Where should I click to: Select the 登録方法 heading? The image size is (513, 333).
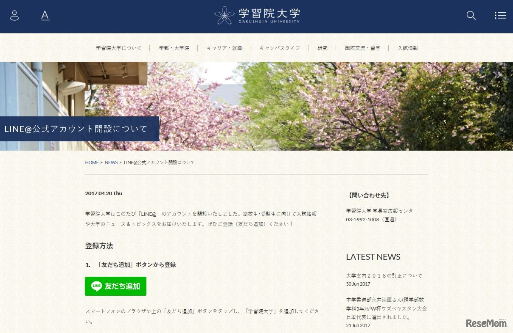(99, 246)
